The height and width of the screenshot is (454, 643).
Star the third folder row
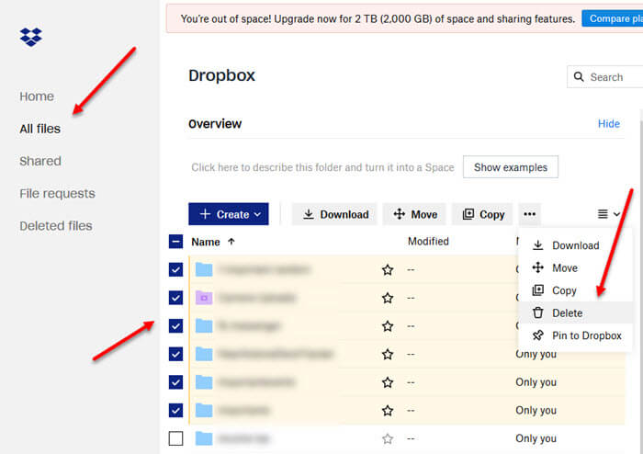[388, 326]
